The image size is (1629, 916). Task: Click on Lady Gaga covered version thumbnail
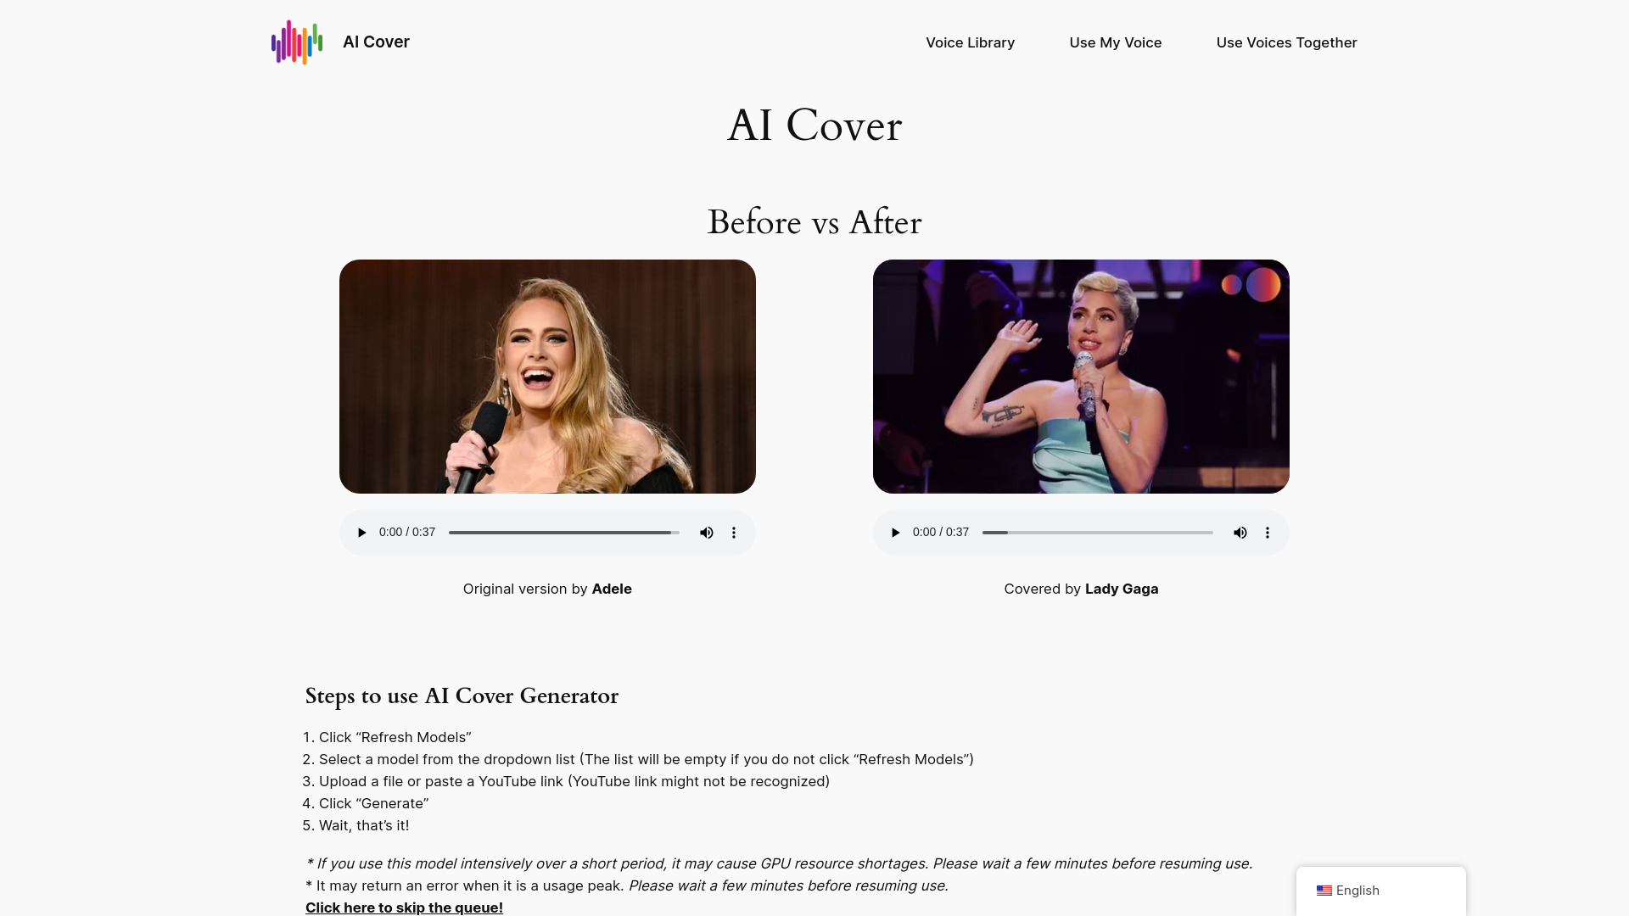click(1080, 376)
